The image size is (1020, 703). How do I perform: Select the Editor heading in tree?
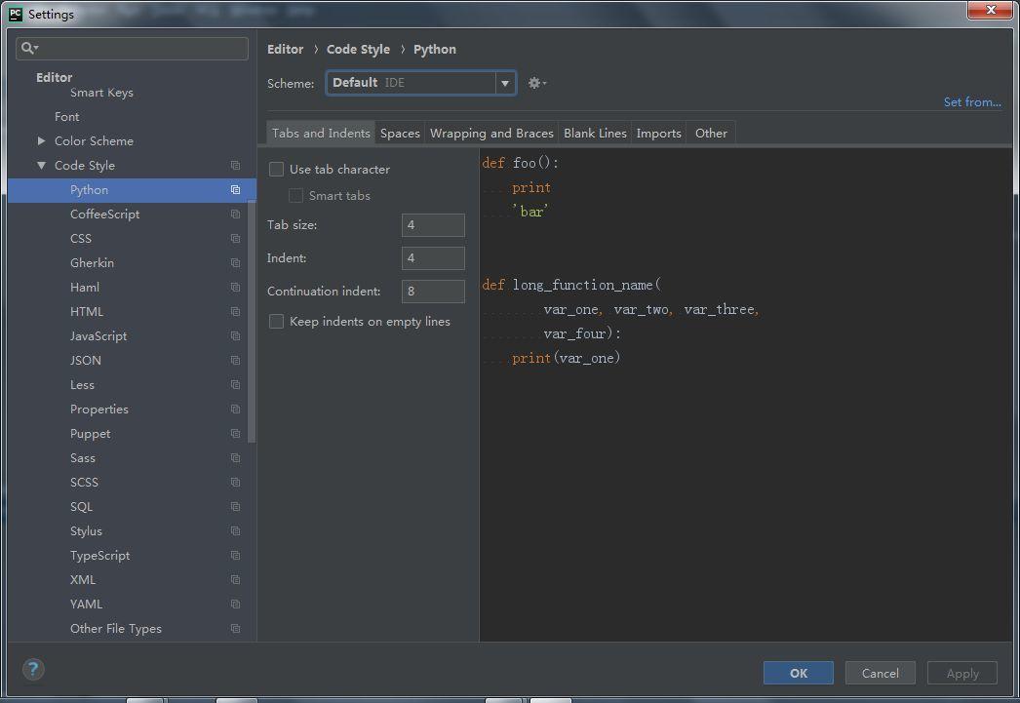54,77
